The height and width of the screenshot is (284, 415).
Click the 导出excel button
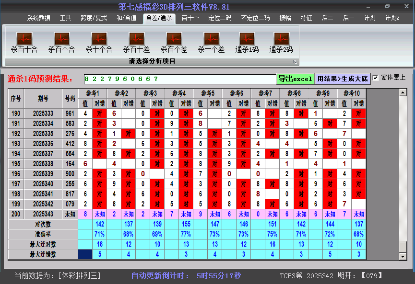point(295,79)
